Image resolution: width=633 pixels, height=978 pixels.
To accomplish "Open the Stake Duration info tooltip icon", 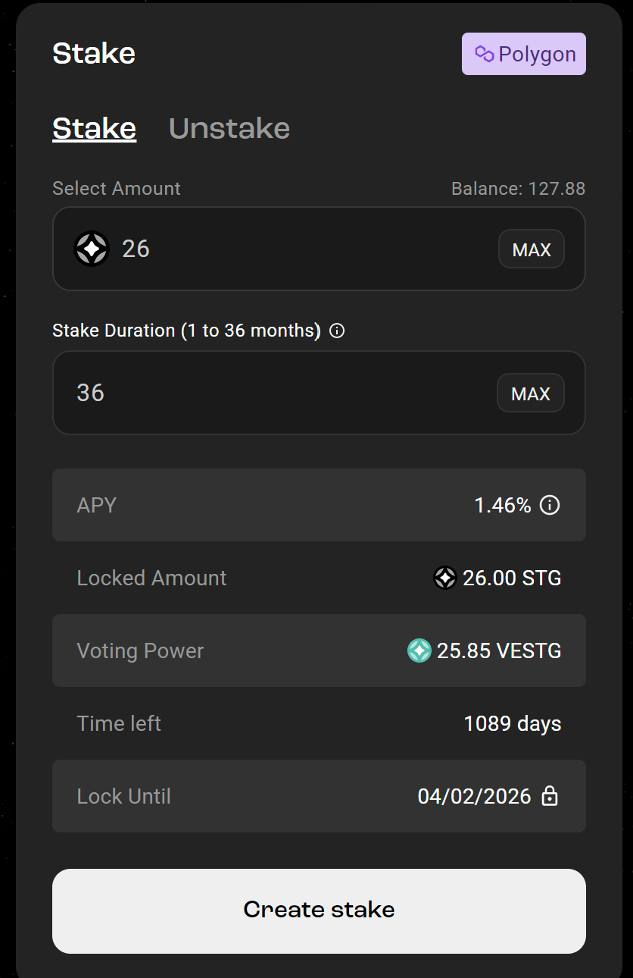I will [x=336, y=331].
